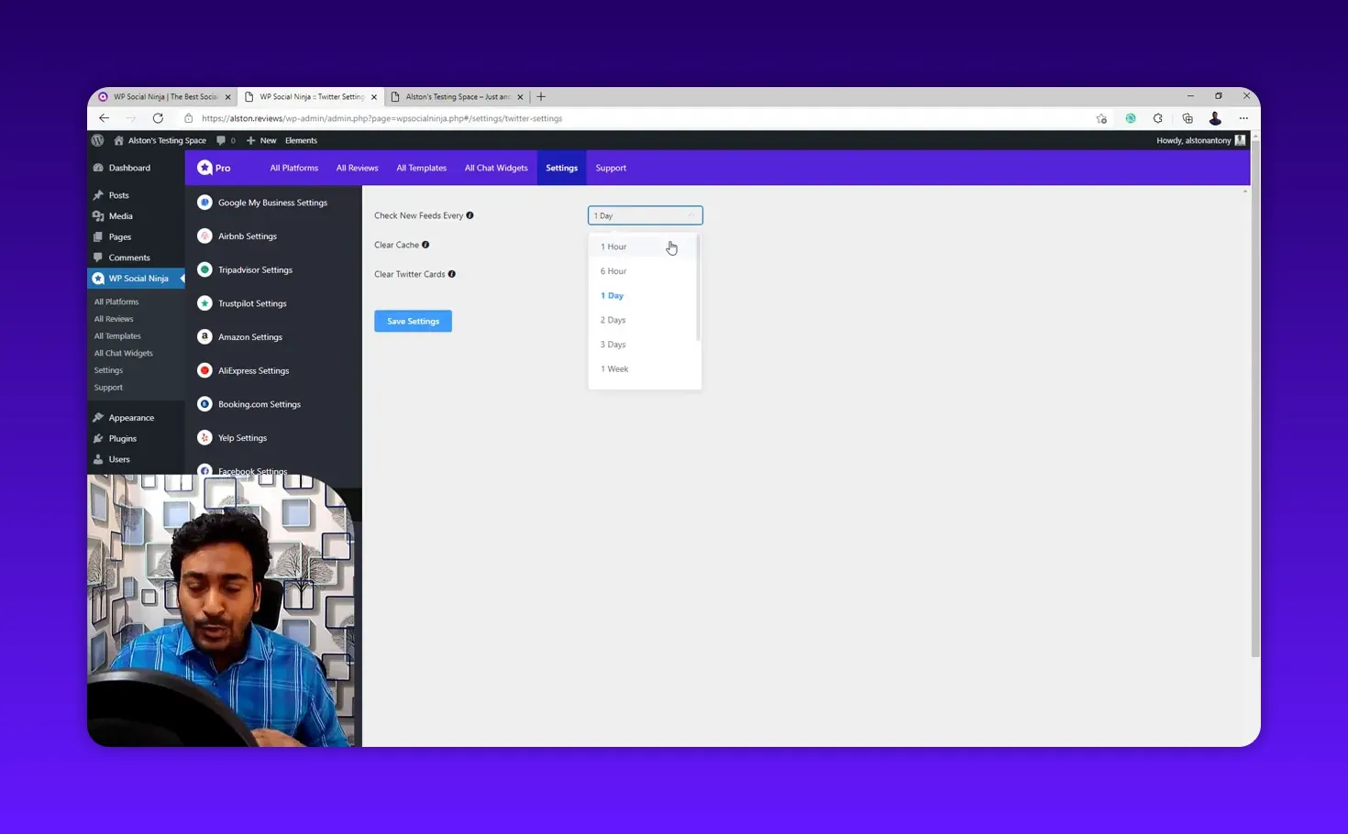Choose the 6 Hour option
This screenshot has width=1348, height=834.
click(613, 270)
